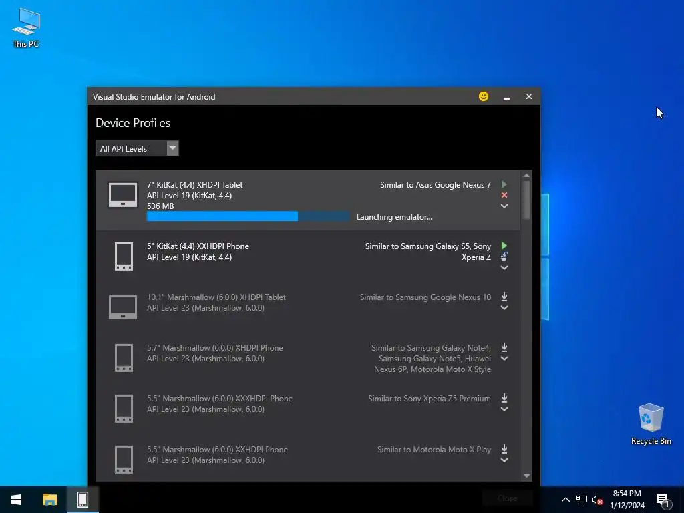Image resolution: width=684 pixels, height=513 pixels.
Task: Select "7" KitKat (4.4) XHDPI Tablet" title text
Action: (x=194, y=185)
